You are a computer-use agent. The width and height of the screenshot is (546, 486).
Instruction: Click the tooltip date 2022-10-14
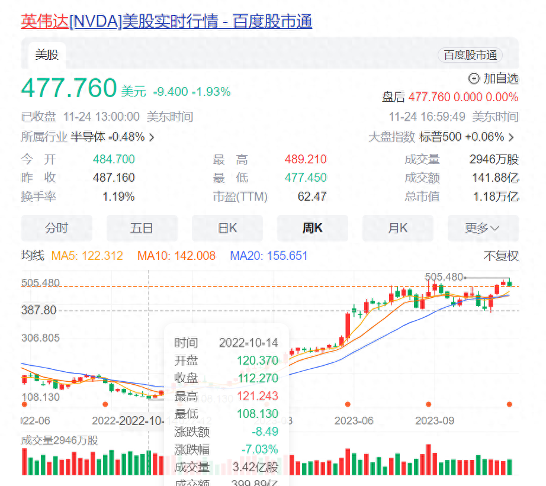[x=248, y=343]
